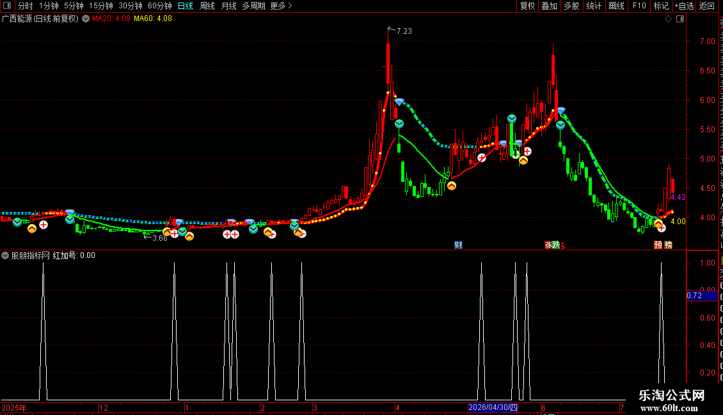This screenshot has width=723, height=415.
Task: Click the 预 forecast marker icon
Action: pyautogui.click(x=658, y=245)
